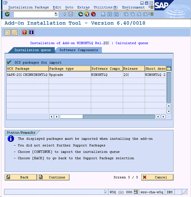Click the 20I release field in heading
Image resolution: width=191 pixels, height=197 pixels.
pyautogui.click(x=106, y=43)
